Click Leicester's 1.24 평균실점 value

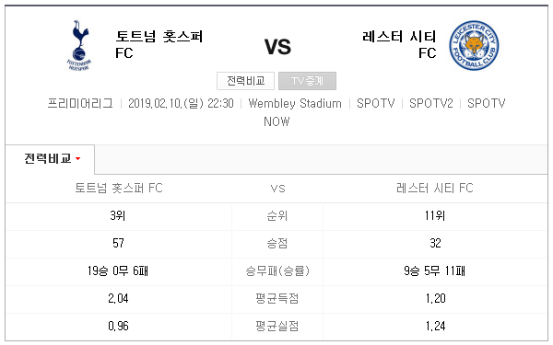(436, 327)
